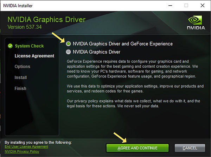Click the green System Check checkmark icon
The width and height of the screenshot is (211, 157).
[x=10, y=46]
